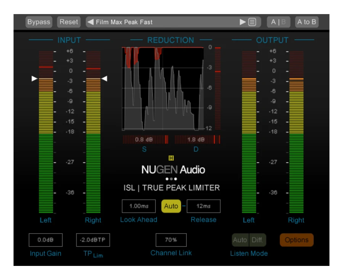
Task: Click the REDUCTION section heading
Action: 171,40
